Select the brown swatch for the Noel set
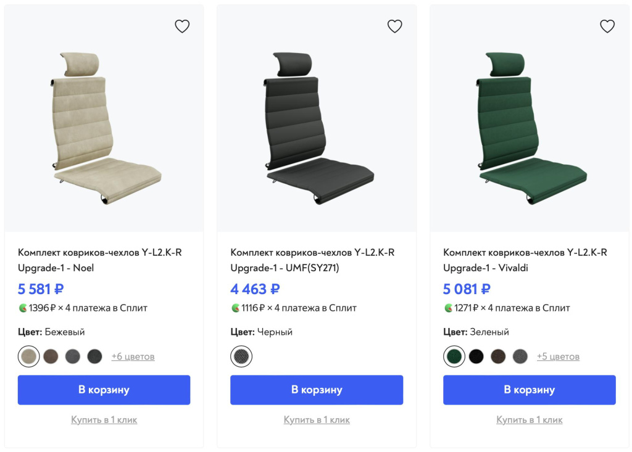Screen dimensions: 632x452 tap(51, 356)
